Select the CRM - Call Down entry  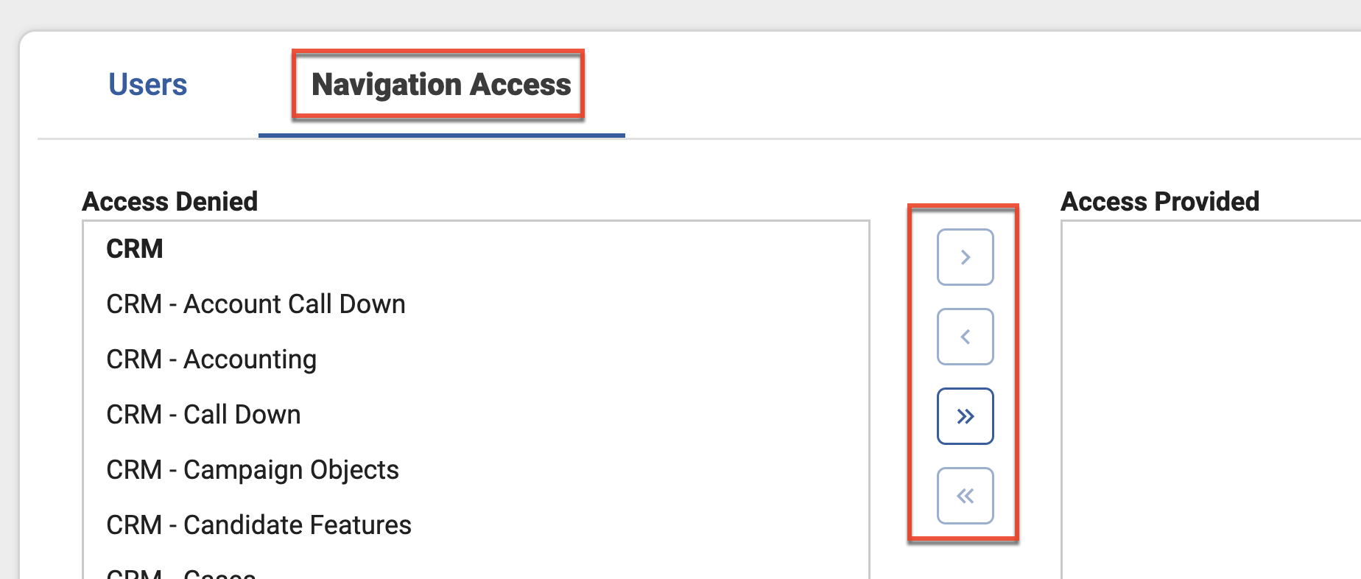click(203, 415)
